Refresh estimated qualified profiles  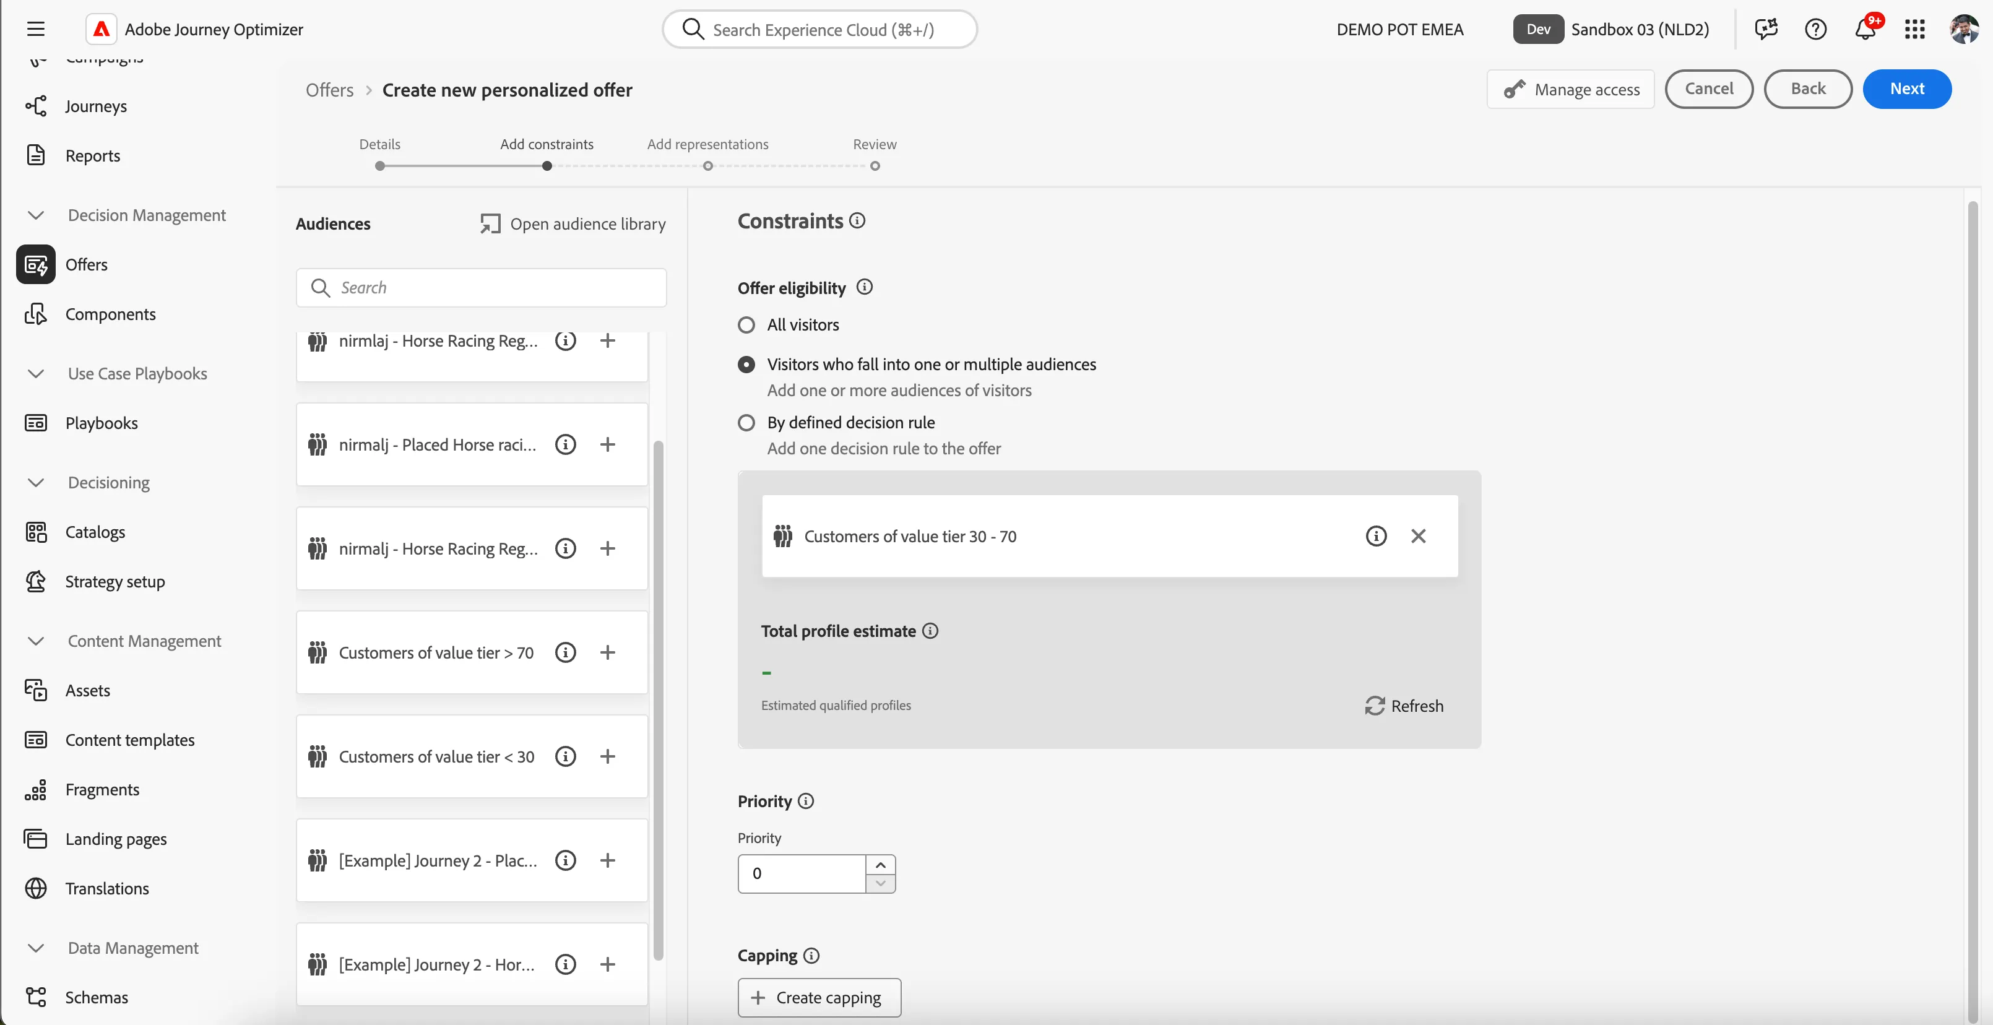click(x=1404, y=706)
